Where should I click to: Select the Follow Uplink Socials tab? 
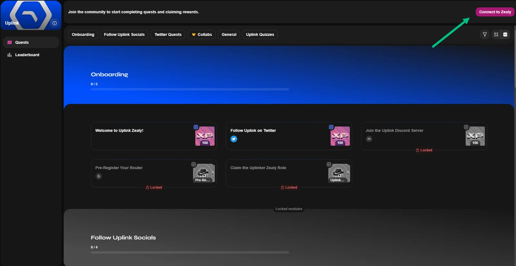124,34
